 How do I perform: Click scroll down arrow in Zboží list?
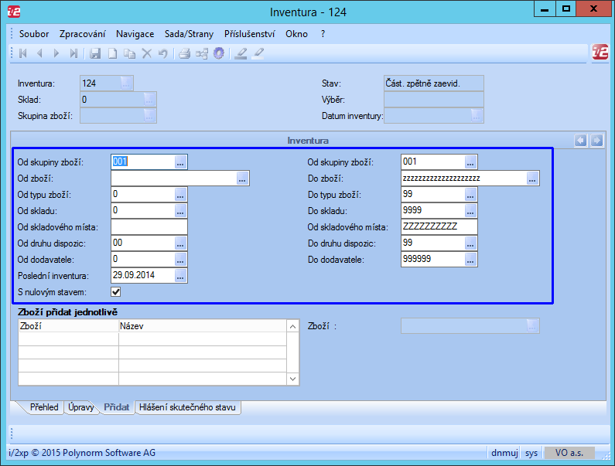[293, 379]
